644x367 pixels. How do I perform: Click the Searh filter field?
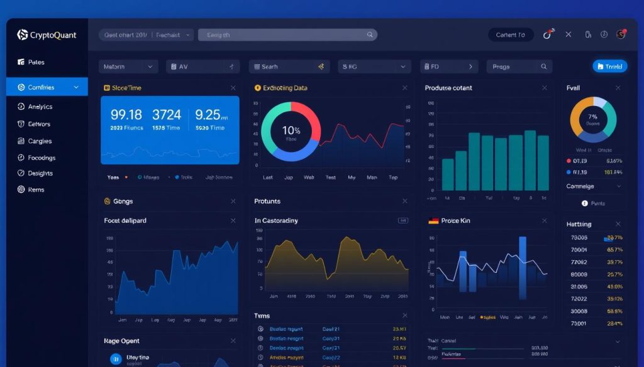[x=289, y=66]
